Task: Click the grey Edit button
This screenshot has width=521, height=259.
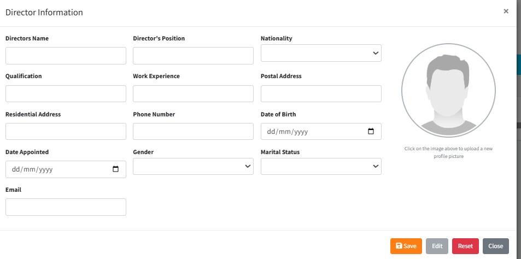Action: [x=437, y=246]
